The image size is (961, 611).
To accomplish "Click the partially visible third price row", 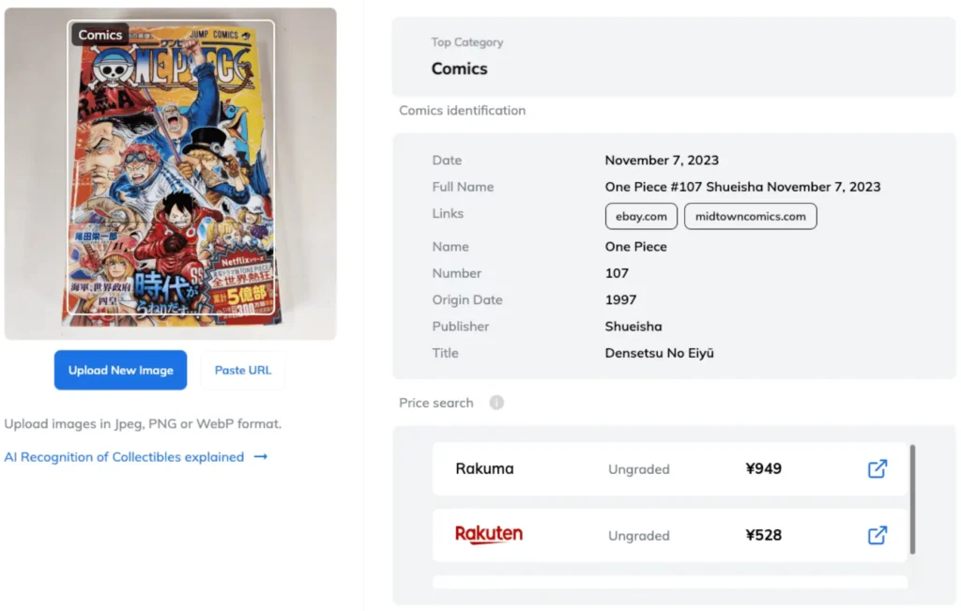I will [669, 582].
